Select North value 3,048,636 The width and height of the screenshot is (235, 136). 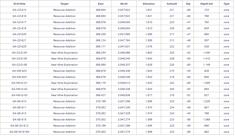pos(124,95)
